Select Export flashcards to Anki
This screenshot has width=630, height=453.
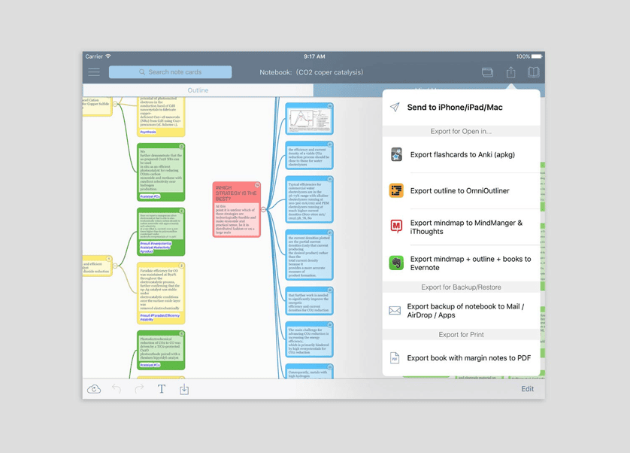[x=462, y=155]
